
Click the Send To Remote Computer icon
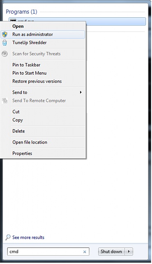click(x=5, y=101)
